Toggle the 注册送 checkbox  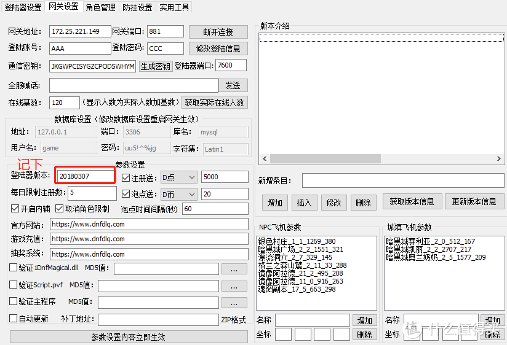click(x=126, y=177)
